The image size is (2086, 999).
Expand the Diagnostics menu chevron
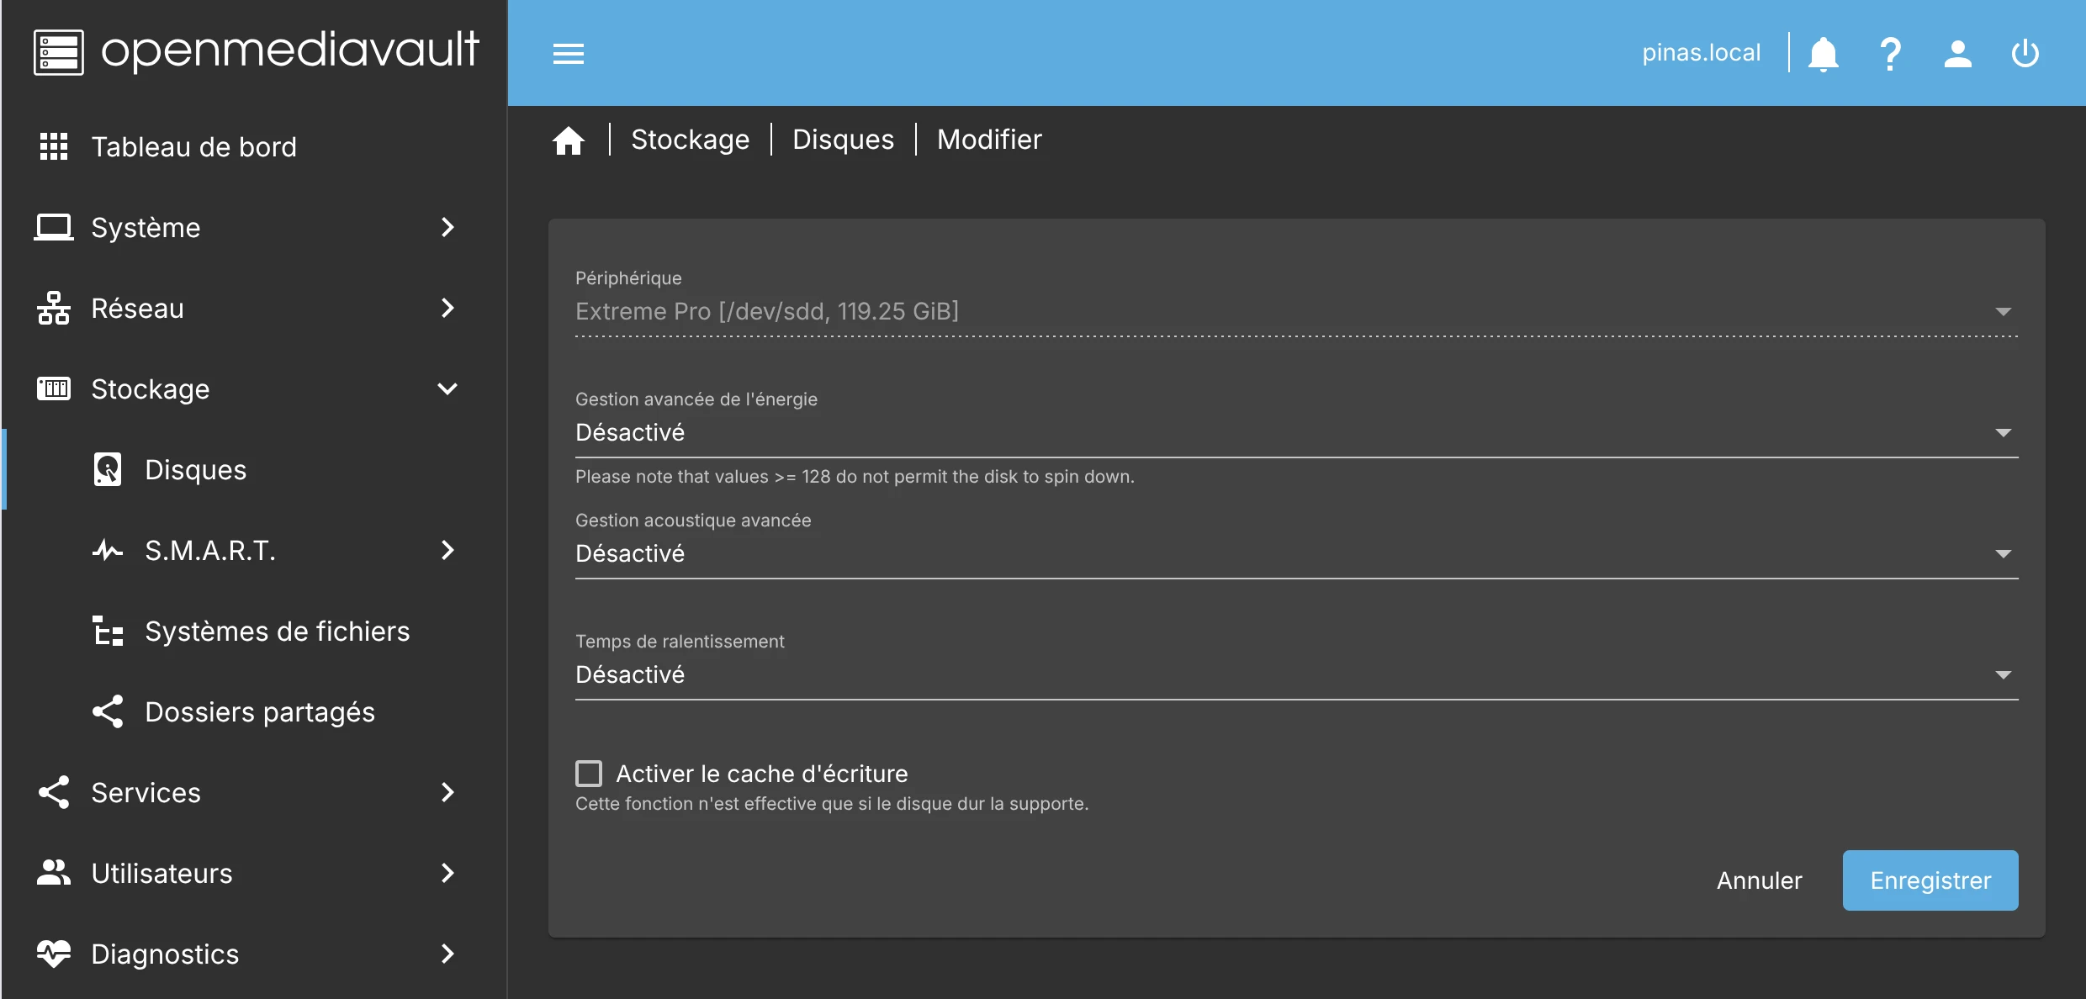447,954
